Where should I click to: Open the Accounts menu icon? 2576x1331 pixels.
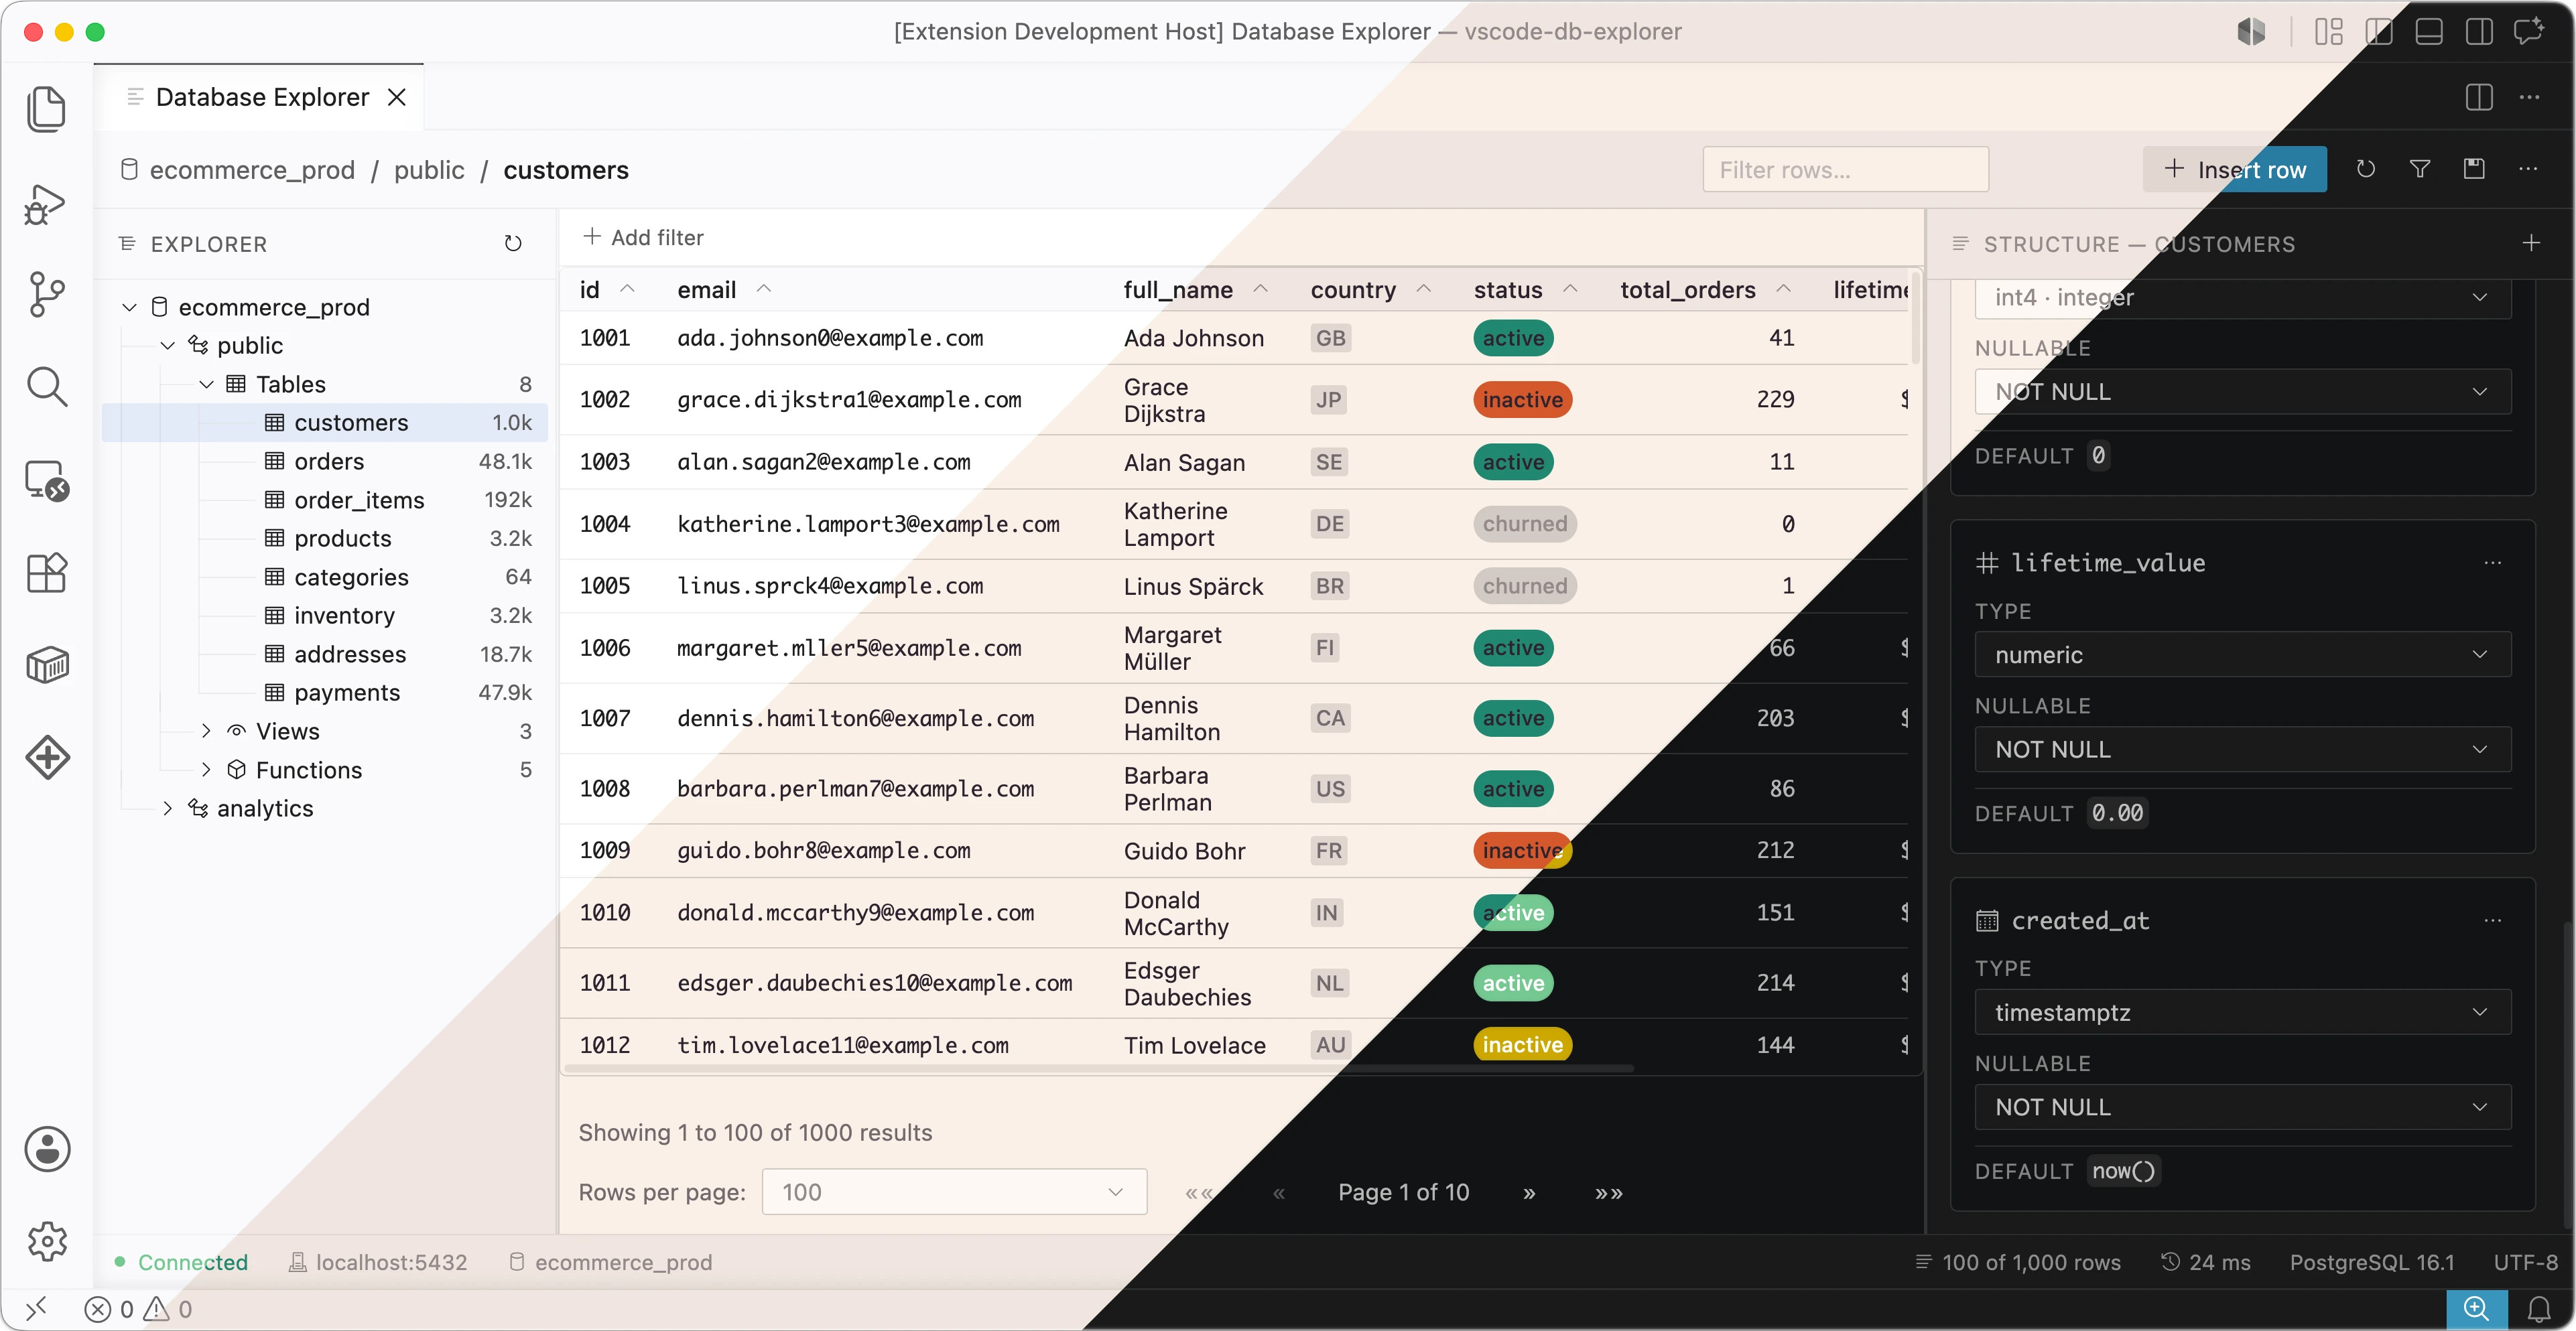pyautogui.click(x=46, y=1149)
